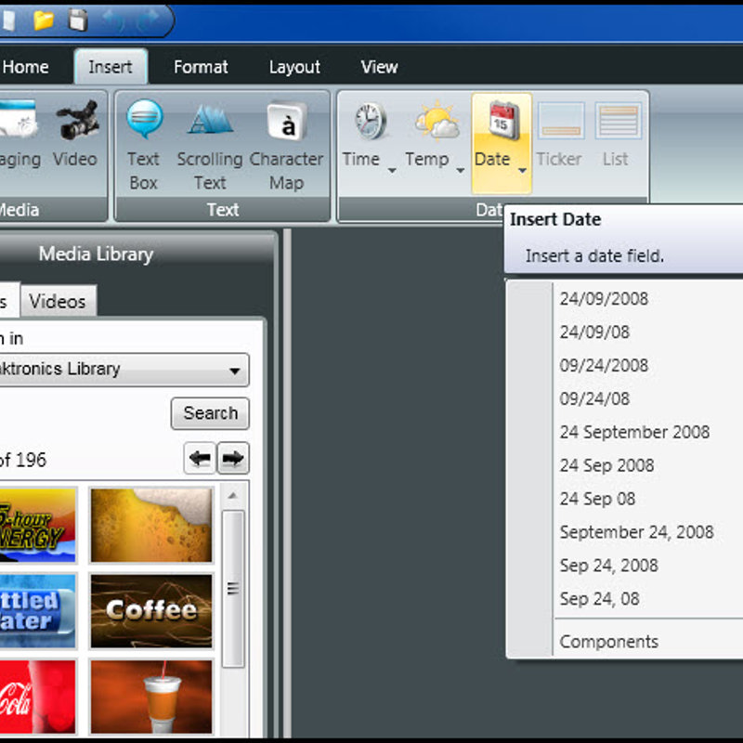
Task: Switch to the Format ribbon tab
Action: (x=201, y=67)
